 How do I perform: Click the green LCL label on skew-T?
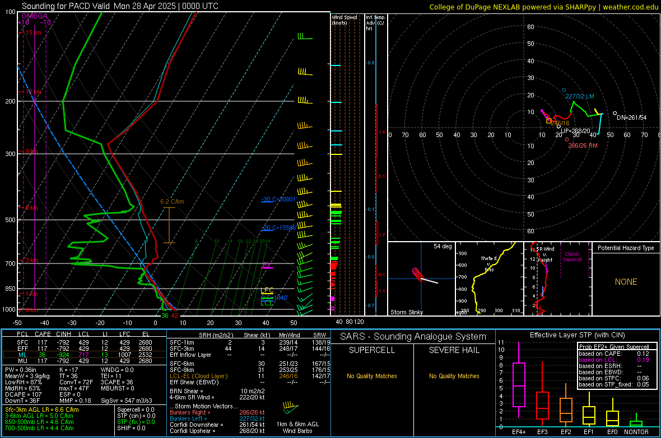coord(267,303)
